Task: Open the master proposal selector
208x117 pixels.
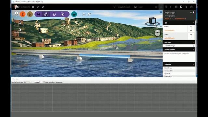Action: (140, 7)
